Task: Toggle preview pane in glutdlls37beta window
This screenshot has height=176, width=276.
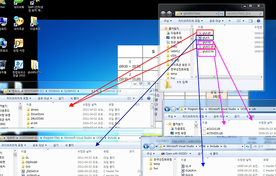Action: click(251, 21)
